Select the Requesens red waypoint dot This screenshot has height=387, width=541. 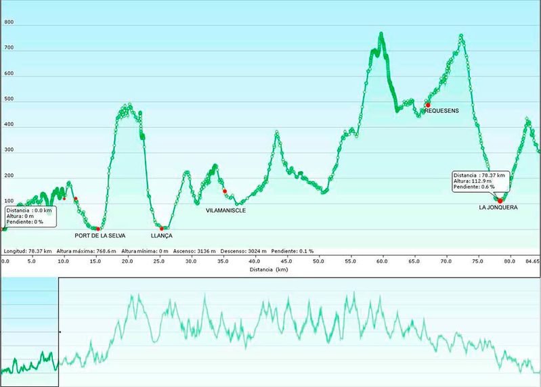pos(428,105)
